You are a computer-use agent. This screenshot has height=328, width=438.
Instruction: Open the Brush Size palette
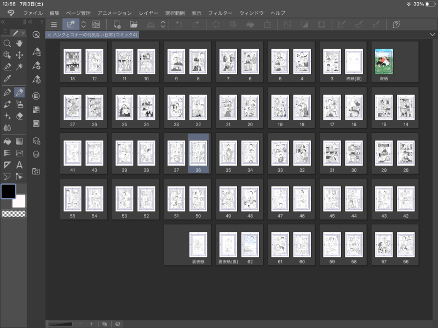pos(36,79)
